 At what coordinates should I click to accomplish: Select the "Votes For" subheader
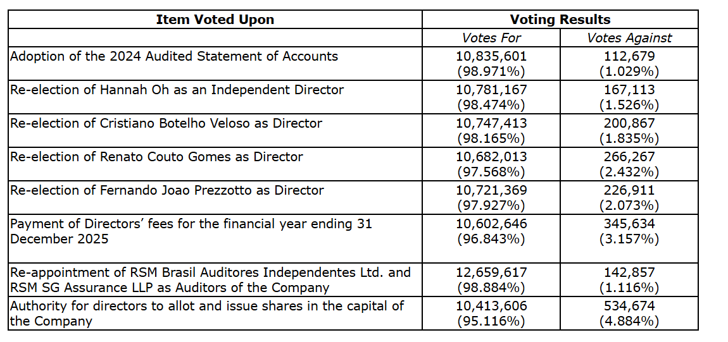491,38
